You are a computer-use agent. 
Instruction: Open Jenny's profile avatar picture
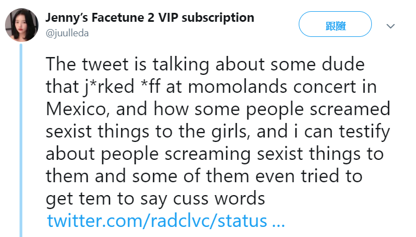pos(21,26)
